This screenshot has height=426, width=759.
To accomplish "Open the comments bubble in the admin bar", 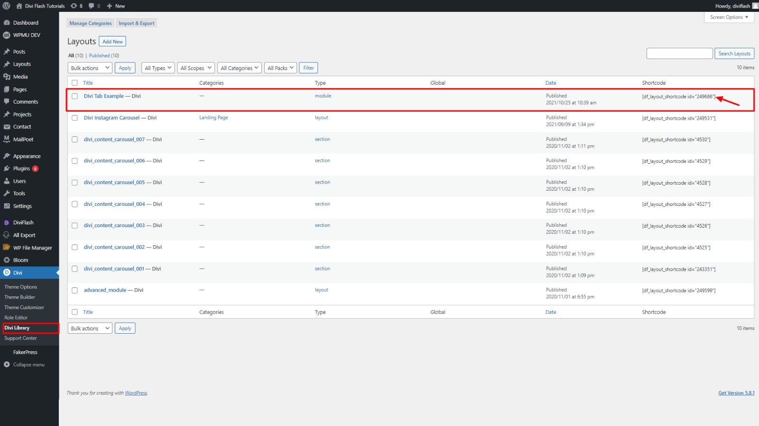I will 92,6.
